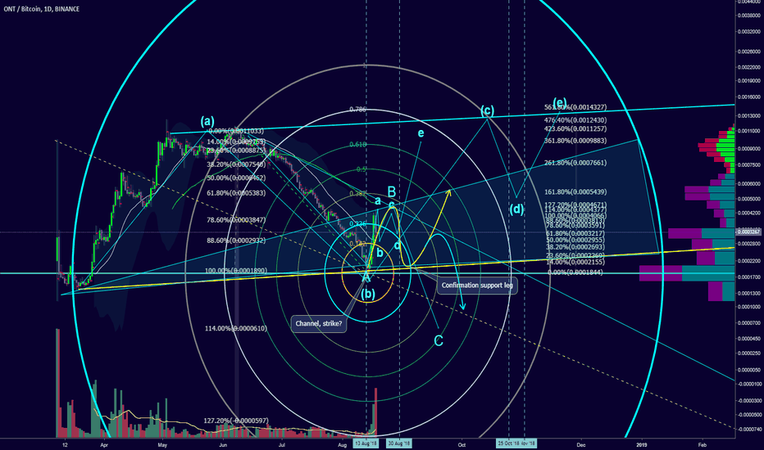Screen dimensions: 764x450
Task: Click the '13 Aug '18' date marker
Action: coord(366,443)
